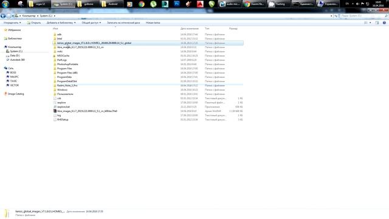Open Photoshop from the taskbar

tap(177, 4)
